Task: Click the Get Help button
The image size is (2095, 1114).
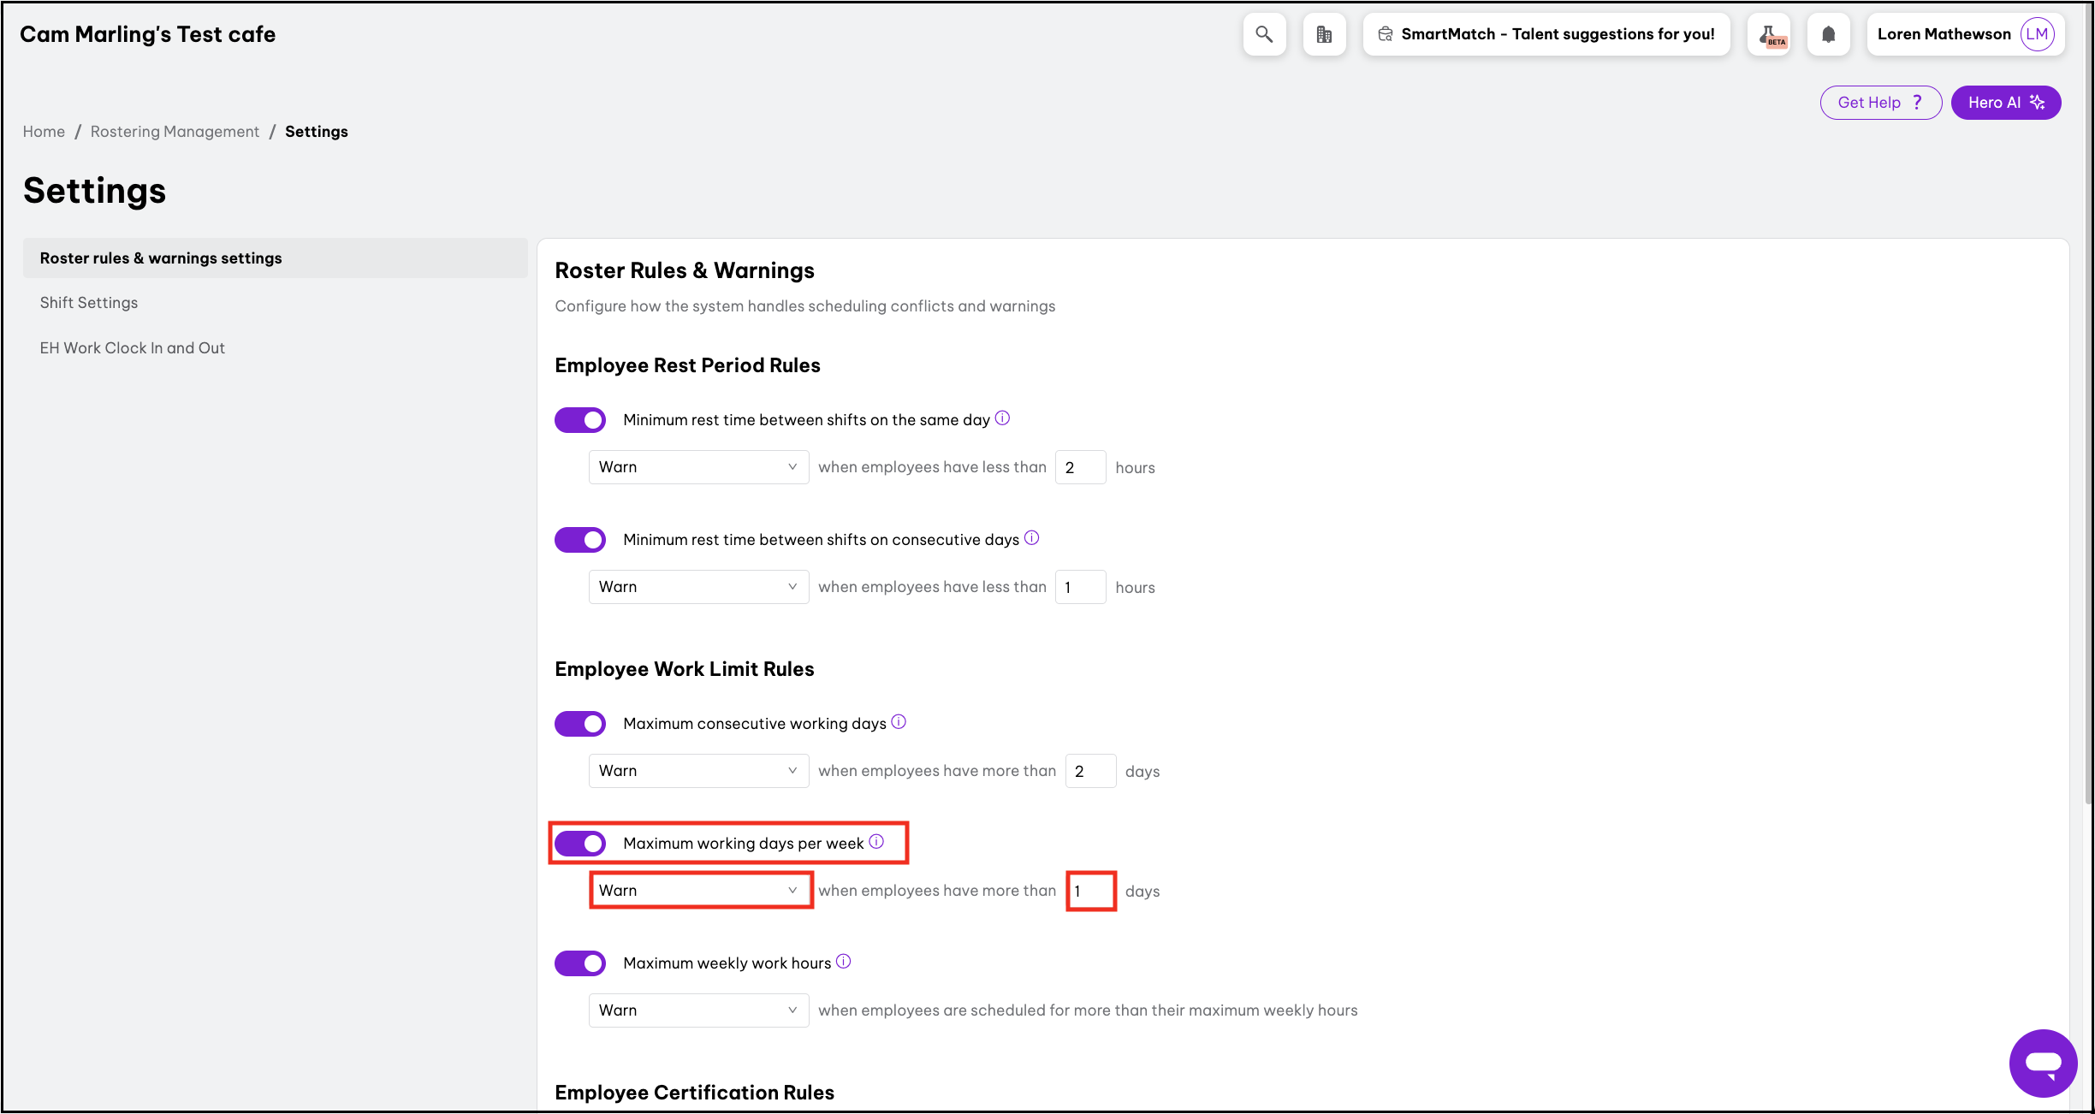Action: pos(1880,103)
